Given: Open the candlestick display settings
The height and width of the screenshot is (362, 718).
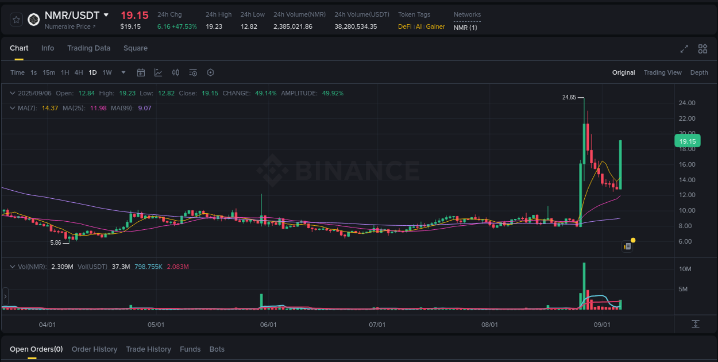Looking at the screenshot, I should pos(176,72).
